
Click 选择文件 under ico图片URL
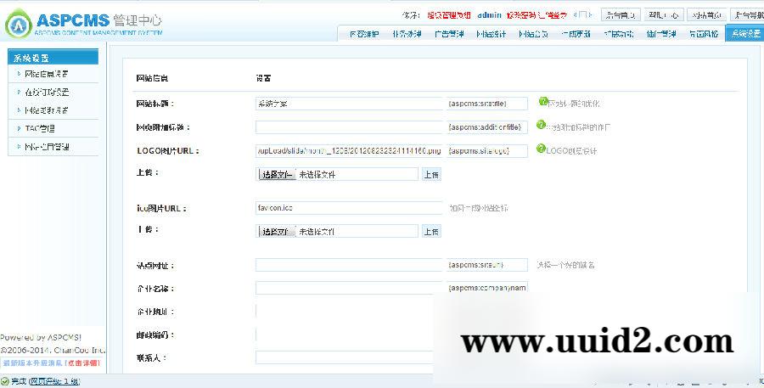[x=277, y=231]
